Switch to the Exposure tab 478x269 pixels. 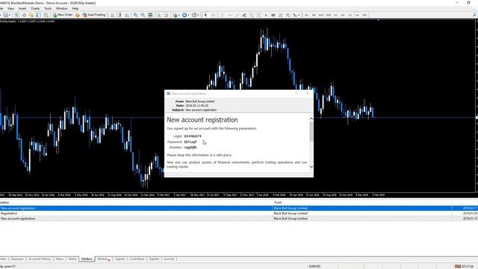point(17,259)
